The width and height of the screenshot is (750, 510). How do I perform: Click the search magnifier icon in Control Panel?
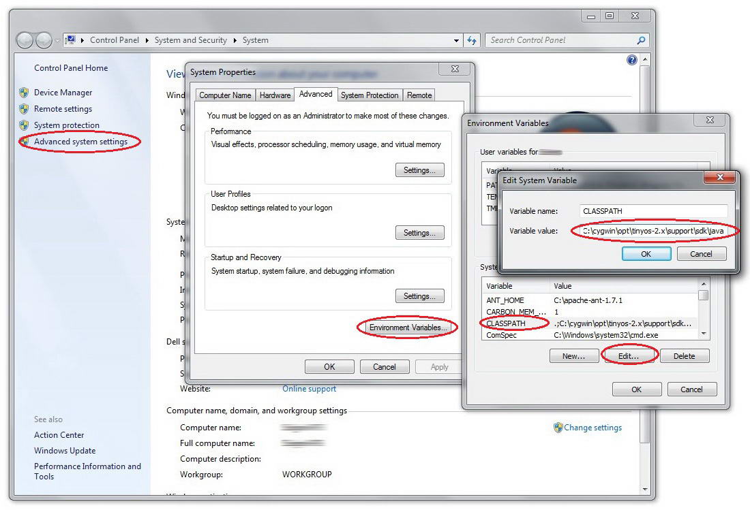tap(641, 41)
